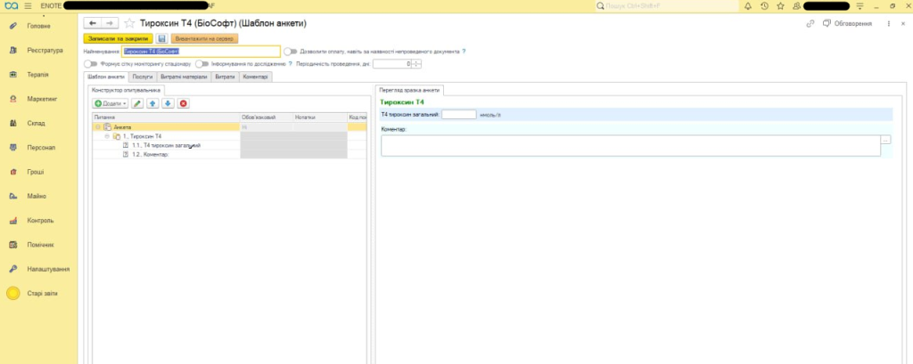This screenshot has width=913, height=364.
Task: Select the Конструктор опитувальника tab
Action: [126, 90]
